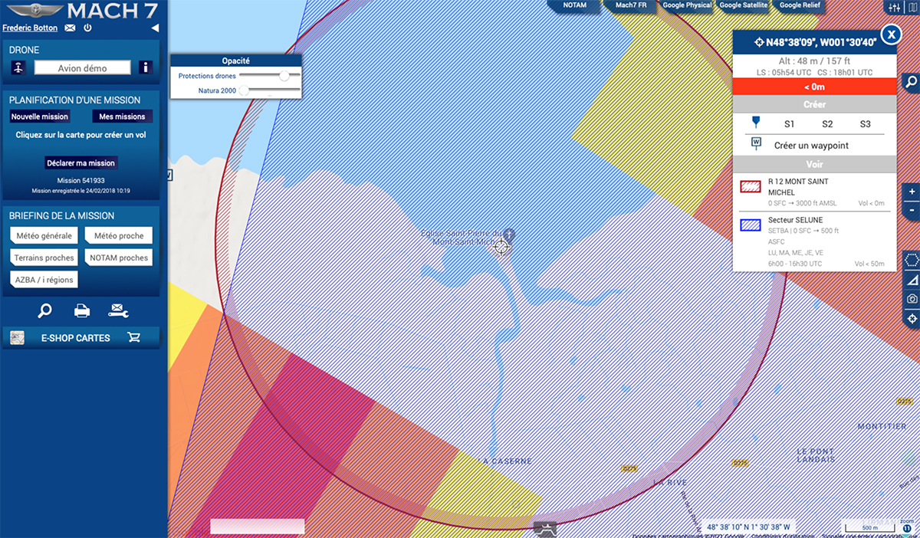Click Déclarer ma mission button

80,163
